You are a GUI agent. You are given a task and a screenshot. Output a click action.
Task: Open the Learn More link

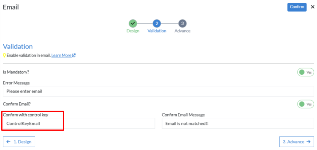tap(61, 55)
